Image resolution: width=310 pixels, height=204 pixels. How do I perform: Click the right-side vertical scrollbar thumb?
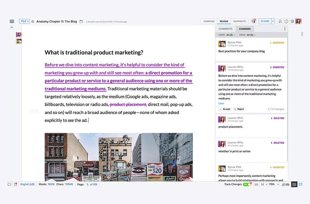coord(302,33)
